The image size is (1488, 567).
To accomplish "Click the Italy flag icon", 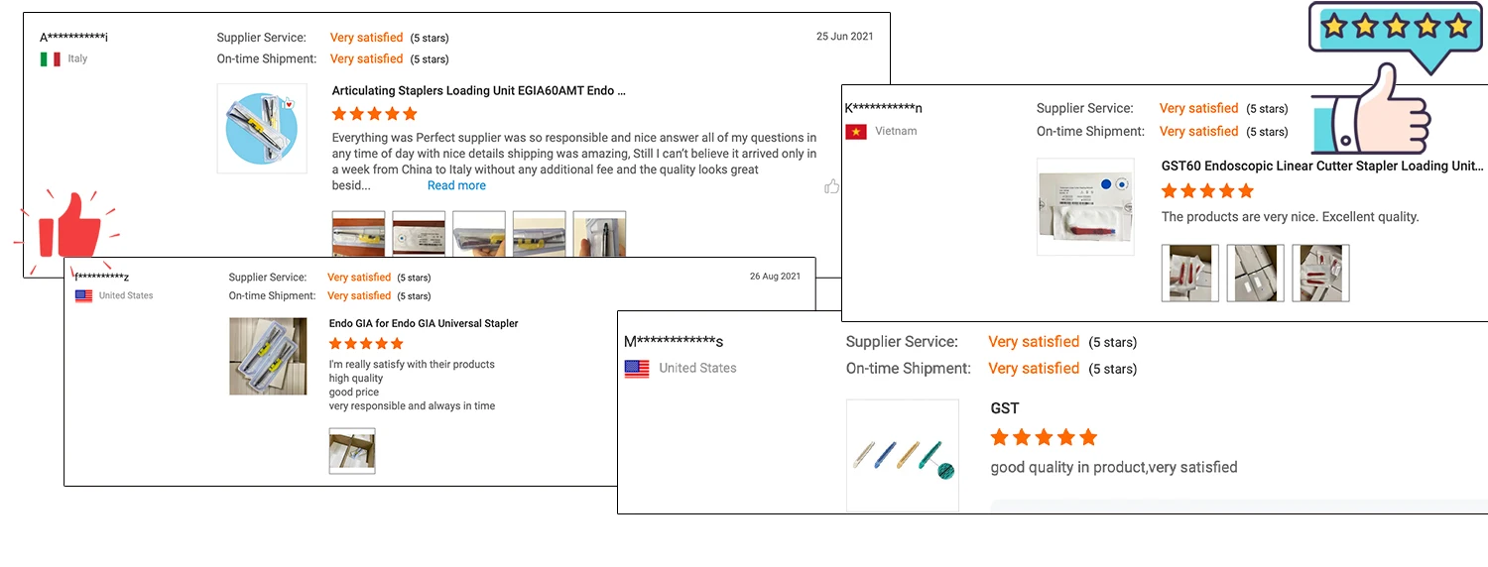I will [50, 59].
